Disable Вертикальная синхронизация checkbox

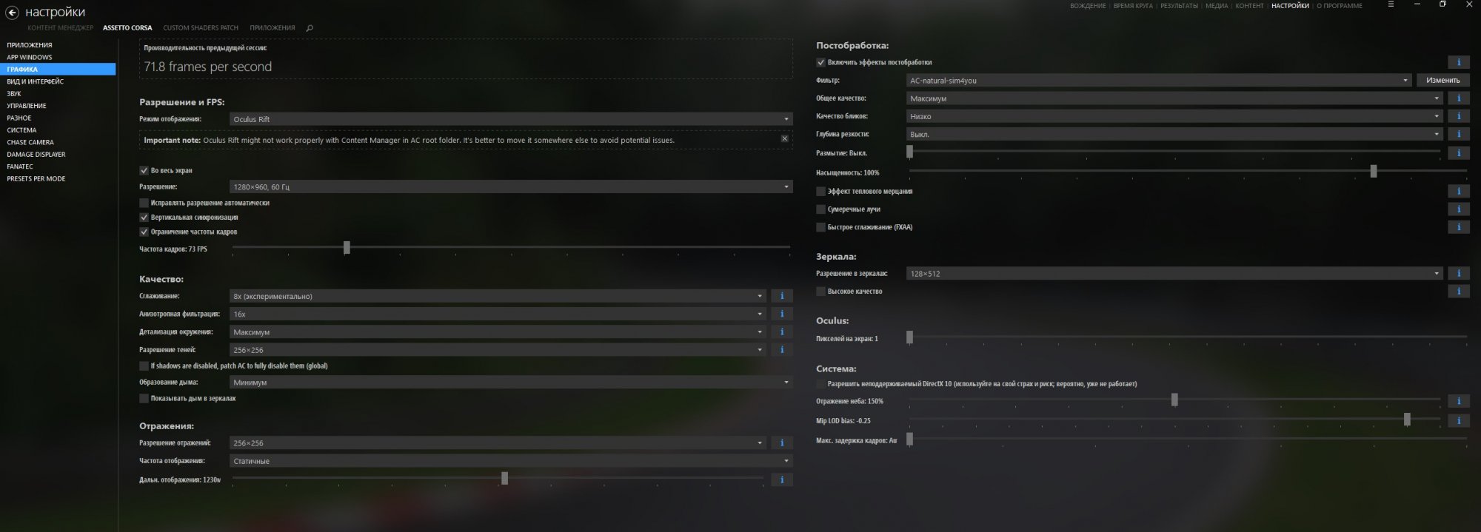(144, 218)
